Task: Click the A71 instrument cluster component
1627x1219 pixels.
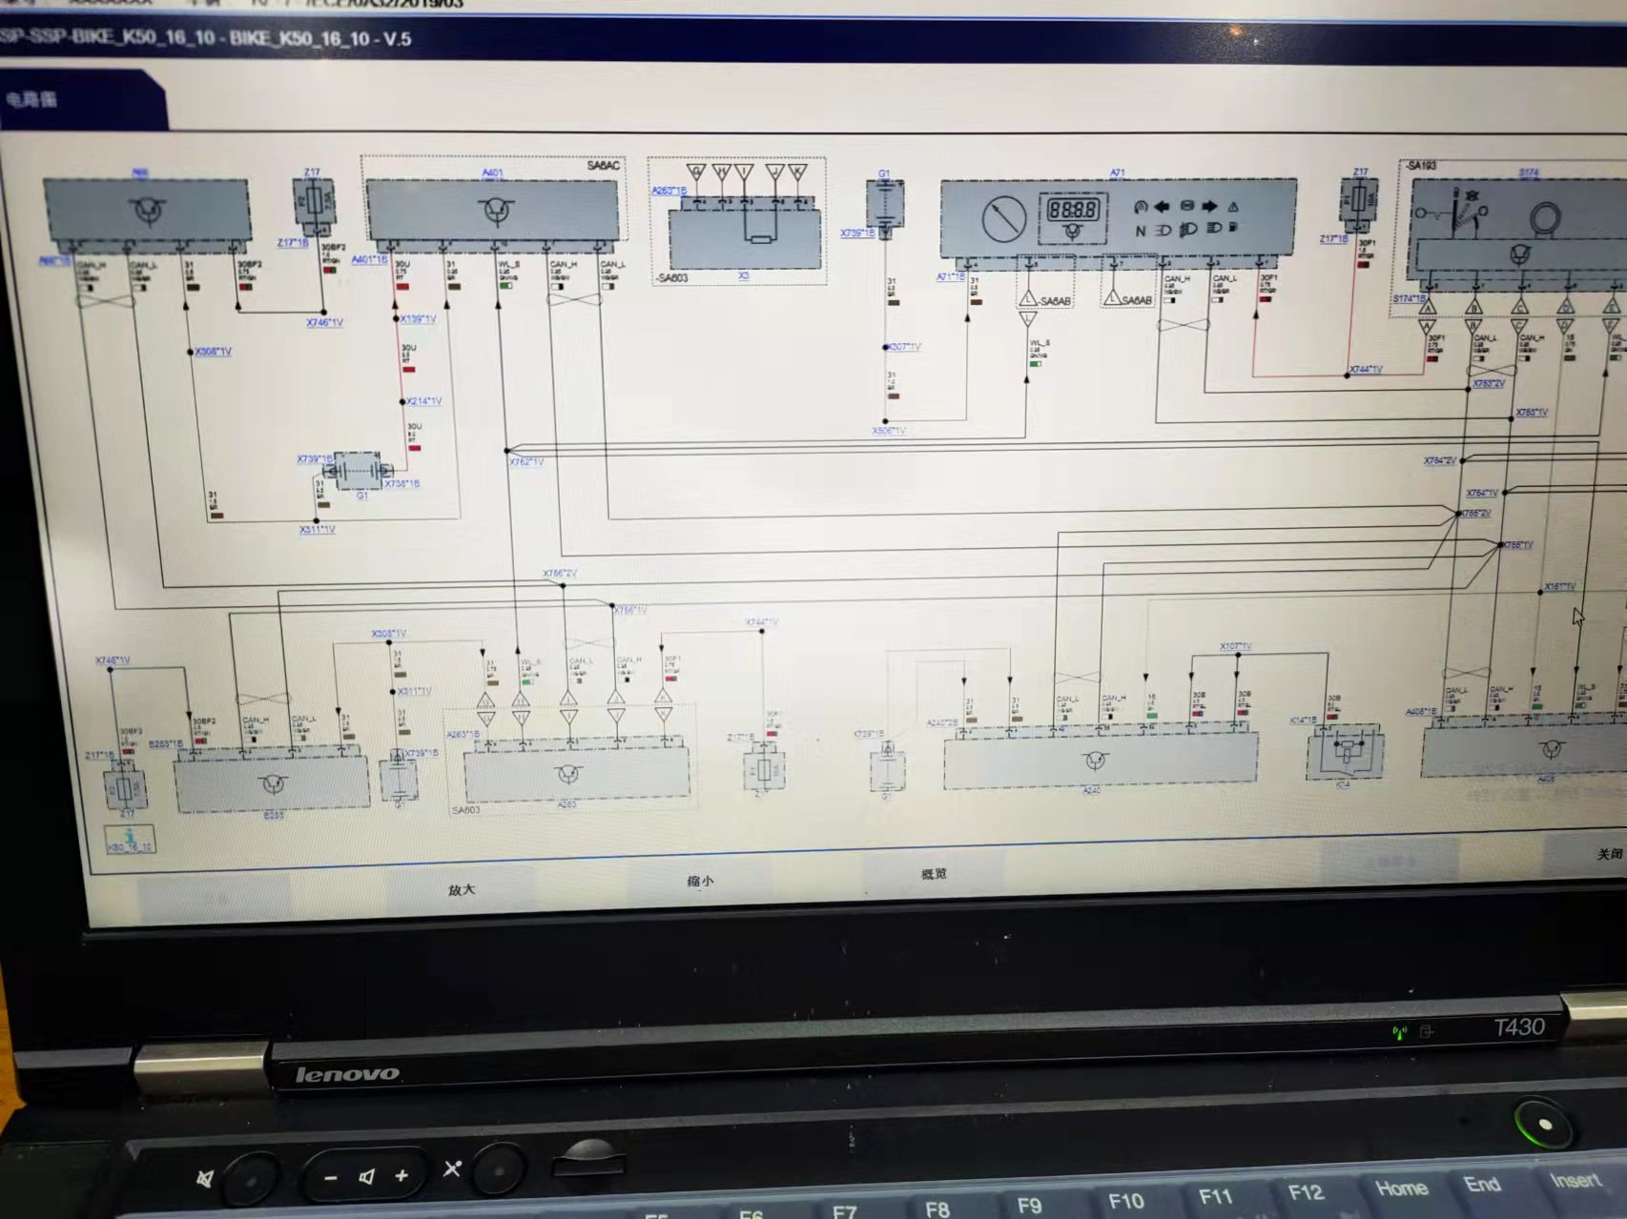Action: [x=1118, y=218]
